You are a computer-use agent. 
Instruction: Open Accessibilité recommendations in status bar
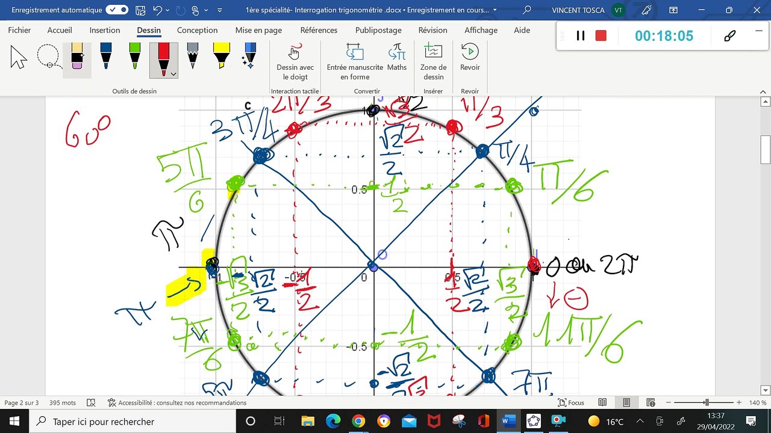[177, 403]
